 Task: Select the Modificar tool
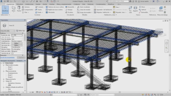point(5,10)
